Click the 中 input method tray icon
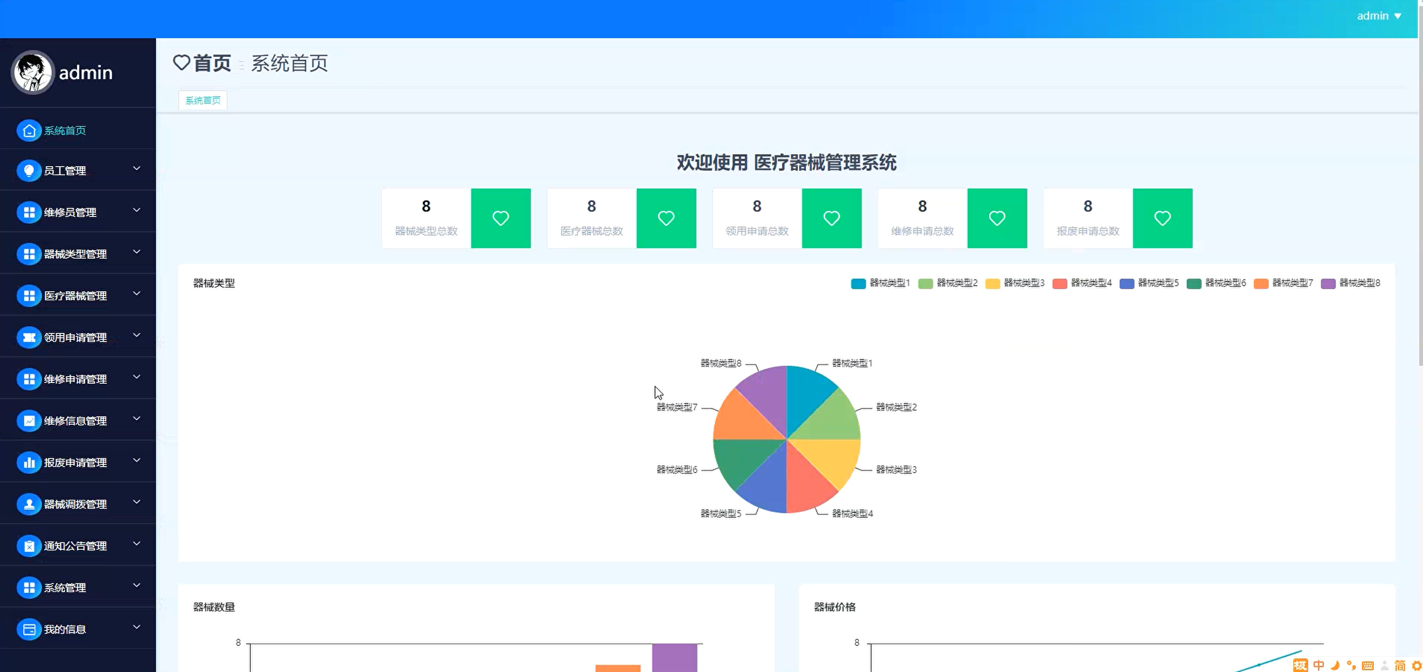Image resolution: width=1423 pixels, height=672 pixels. (1319, 665)
